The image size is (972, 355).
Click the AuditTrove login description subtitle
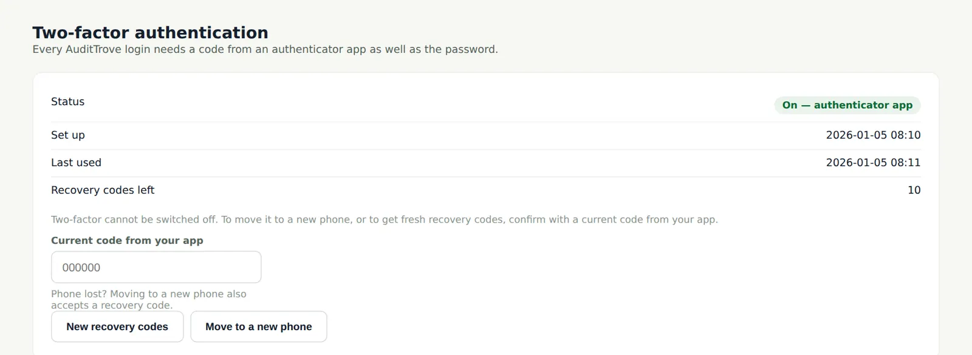click(x=265, y=49)
